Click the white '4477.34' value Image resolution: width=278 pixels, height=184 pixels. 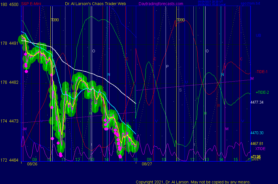(257, 102)
